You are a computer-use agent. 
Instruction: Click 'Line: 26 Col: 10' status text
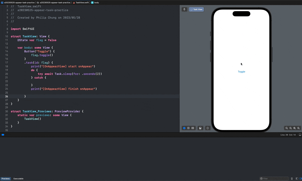click(x=288, y=135)
